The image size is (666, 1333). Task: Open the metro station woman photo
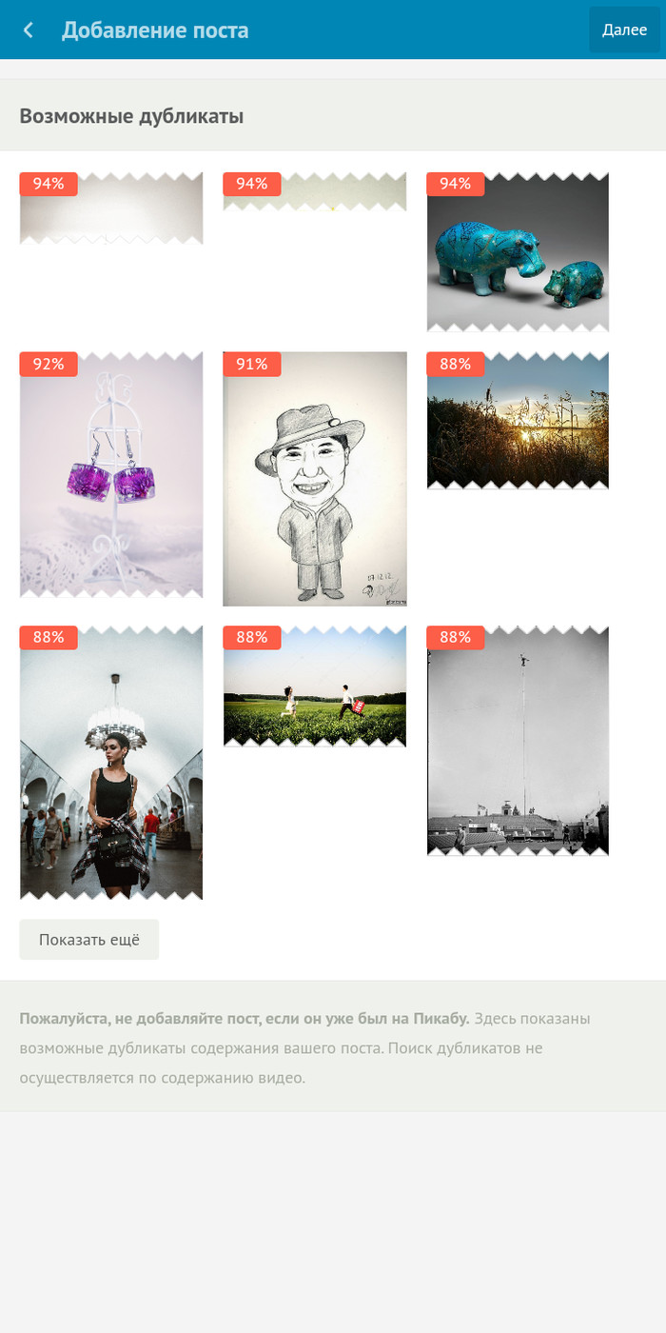coord(111,763)
